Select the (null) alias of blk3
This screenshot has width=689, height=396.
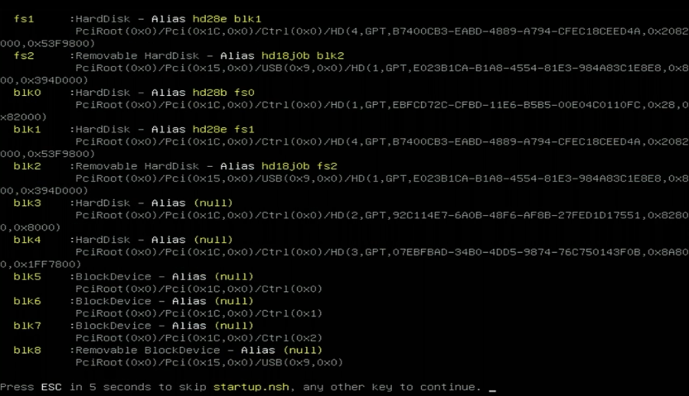pyautogui.click(x=213, y=204)
